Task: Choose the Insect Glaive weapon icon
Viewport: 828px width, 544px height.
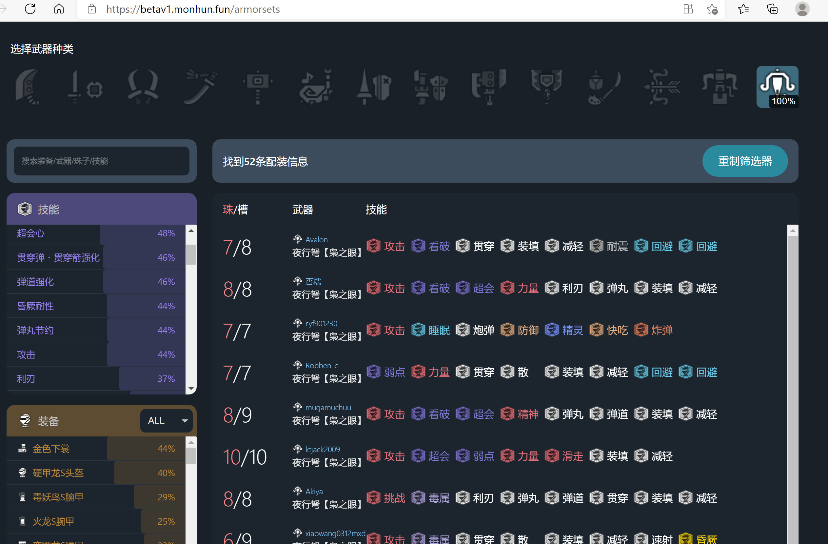Action: coord(604,87)
